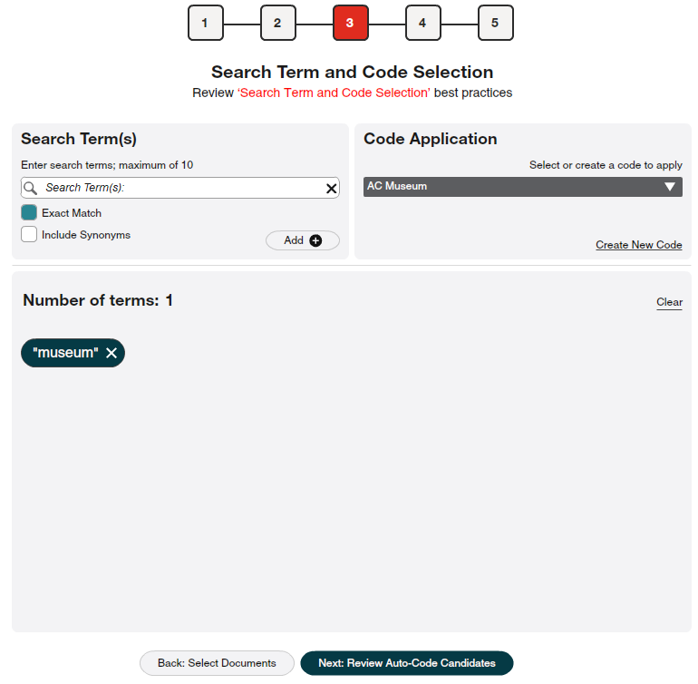
Task: Proceed to Review Auto-Code Candidates
Action: point(407,663)
